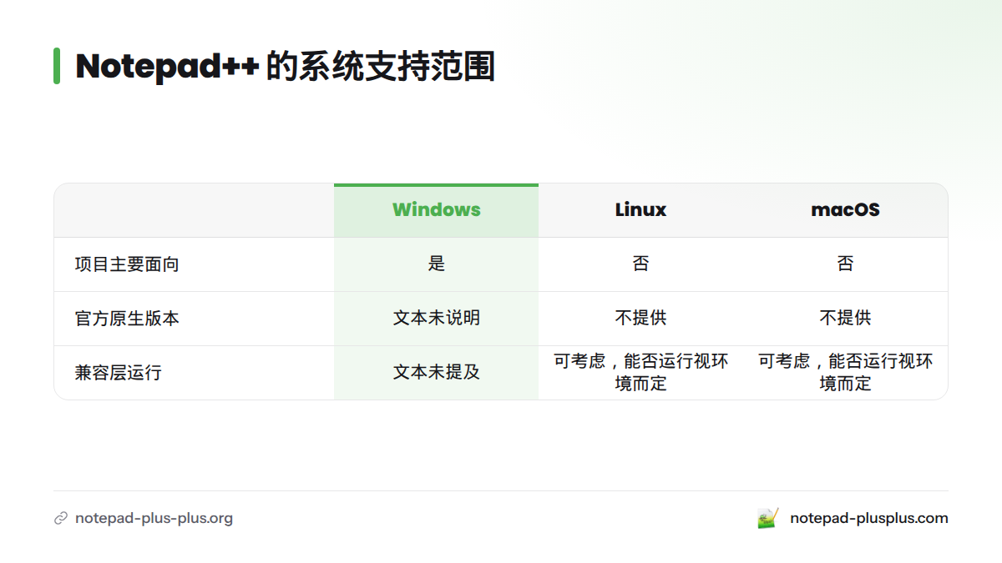Image resolution: width=1002 pixels, height=563 pixels.
Task: Click the 否 cell in the macOS column
Action: (x=845, y=264)
